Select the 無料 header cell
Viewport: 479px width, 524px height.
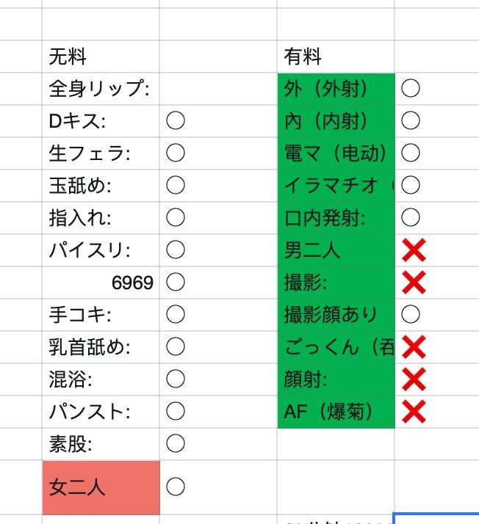click(x=101, y=57)
